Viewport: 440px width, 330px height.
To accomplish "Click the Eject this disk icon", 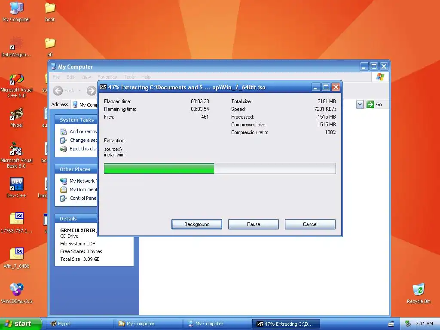I will 64,149.
